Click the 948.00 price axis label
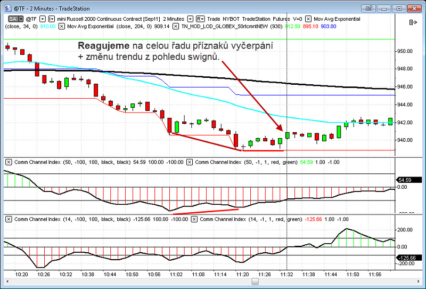Viewport: 426px width, 289px height. [x=405, y=69]
